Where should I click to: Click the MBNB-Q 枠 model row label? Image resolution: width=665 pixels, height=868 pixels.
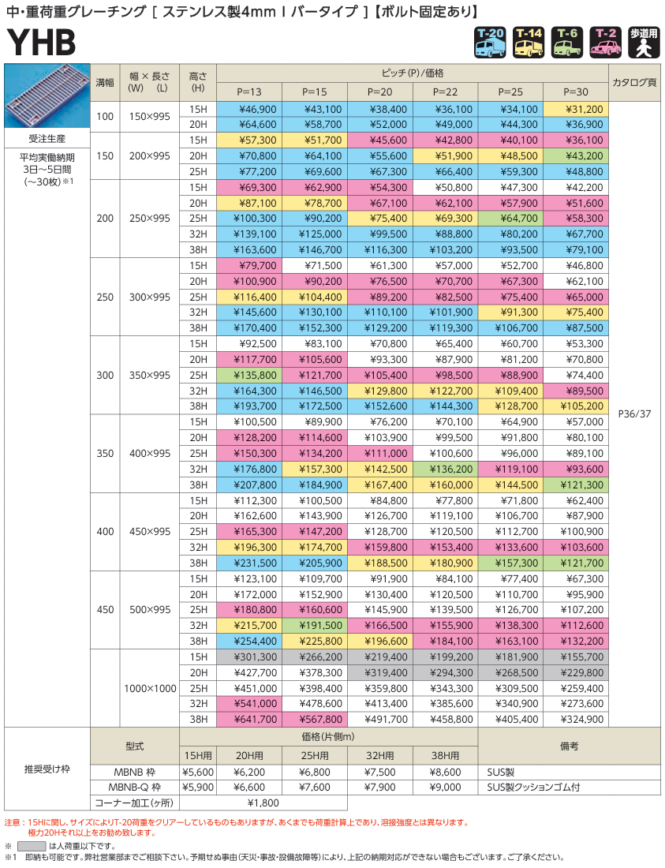point(134,787)
